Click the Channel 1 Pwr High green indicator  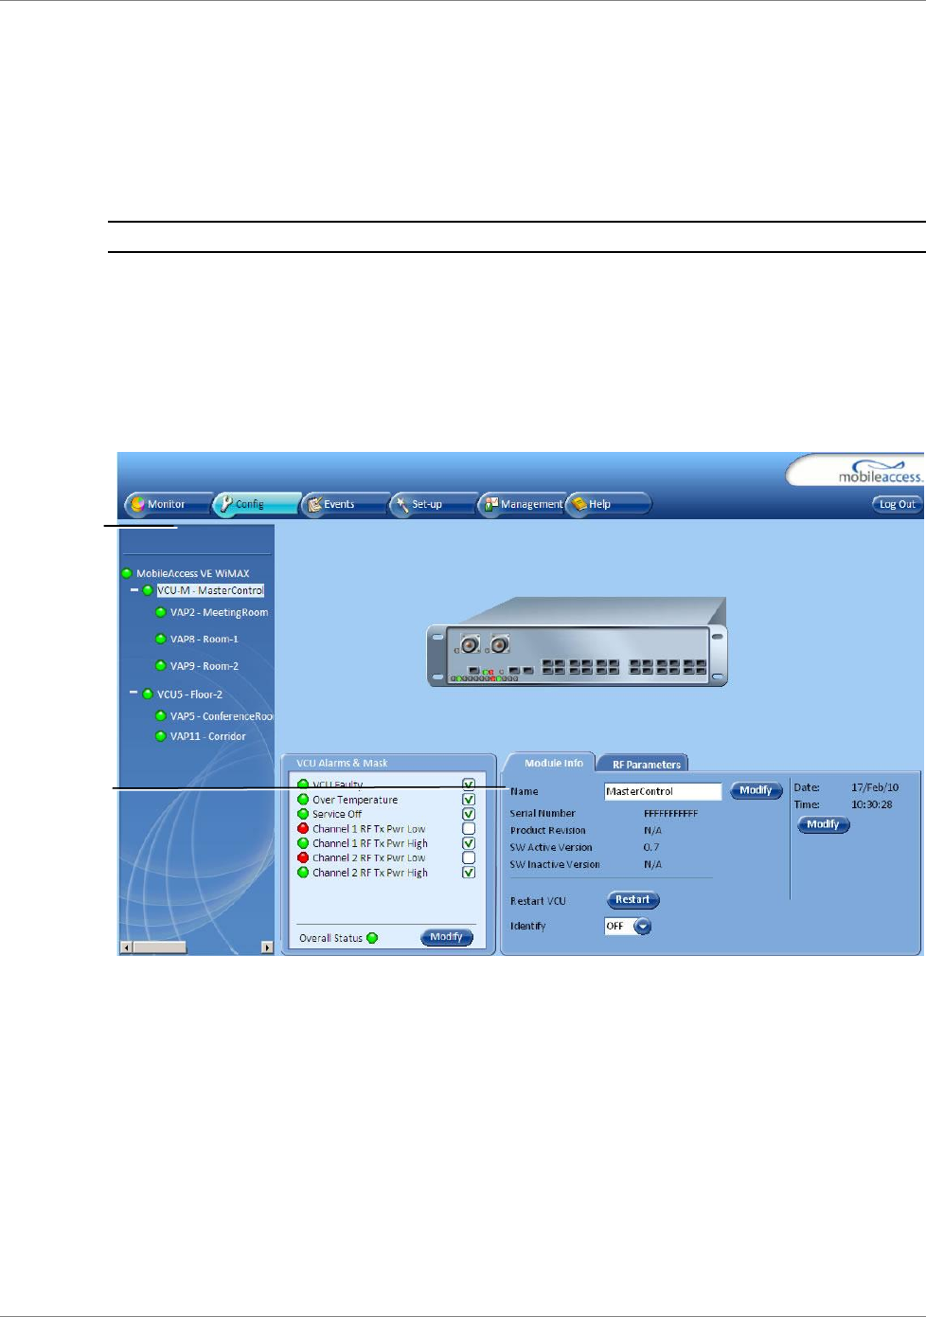tap(303, 843)
